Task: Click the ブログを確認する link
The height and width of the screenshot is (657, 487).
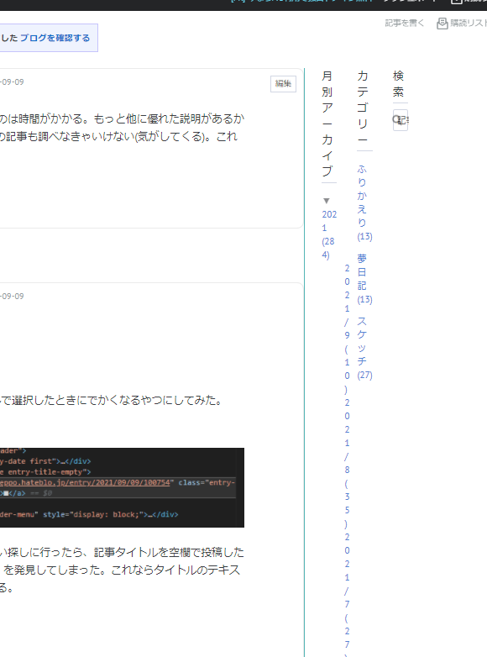Action: coord(55,38)
